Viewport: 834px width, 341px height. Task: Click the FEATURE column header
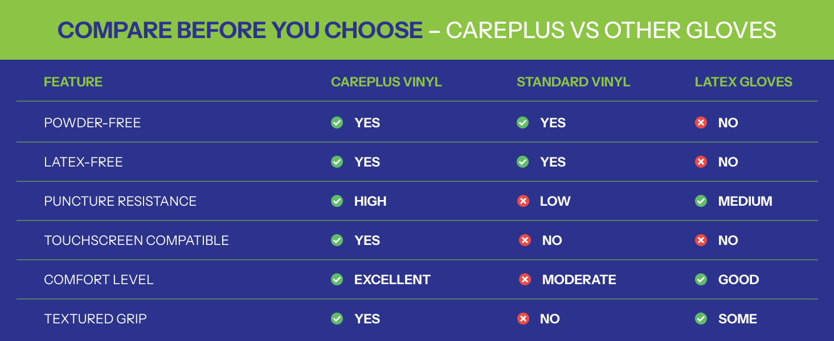pyautogui.click(x=73, y=82)
